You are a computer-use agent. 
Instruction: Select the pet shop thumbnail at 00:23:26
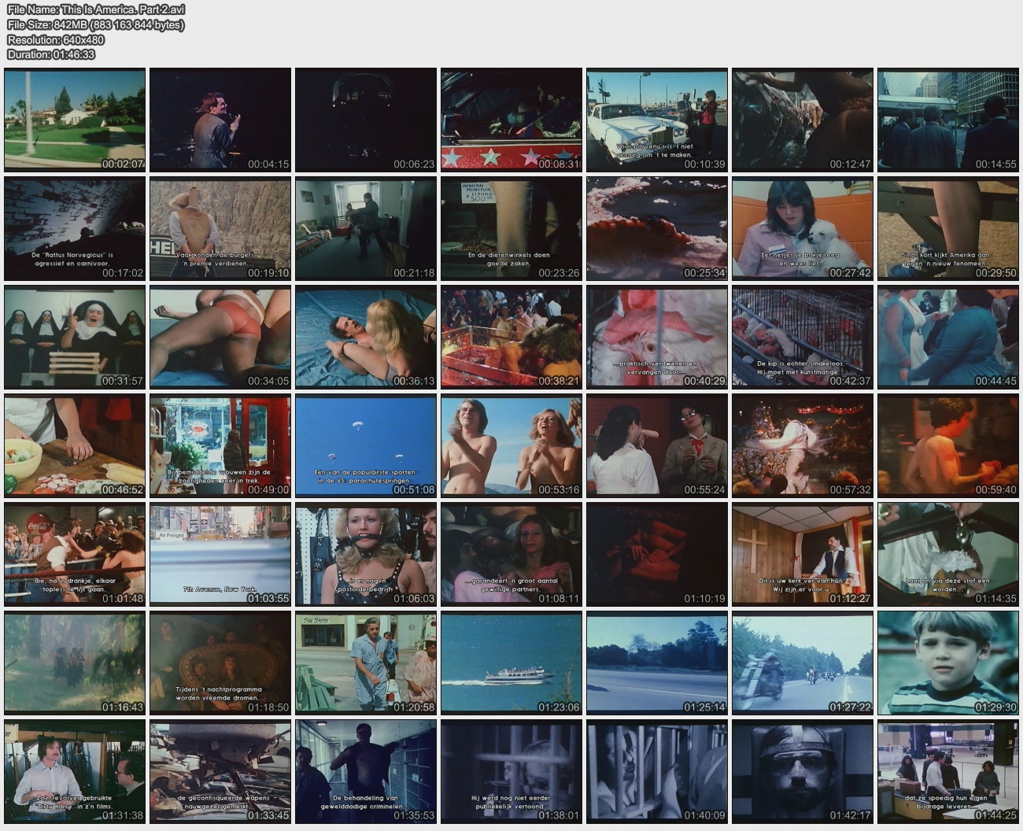pos(511,228)
